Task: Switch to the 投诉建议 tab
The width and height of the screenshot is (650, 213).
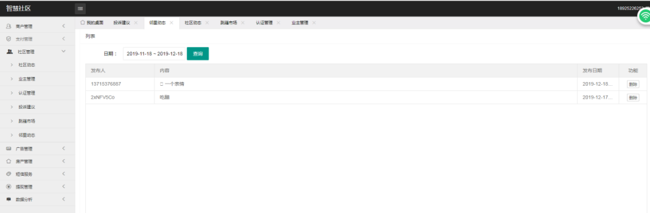Action: click(121, 23)
